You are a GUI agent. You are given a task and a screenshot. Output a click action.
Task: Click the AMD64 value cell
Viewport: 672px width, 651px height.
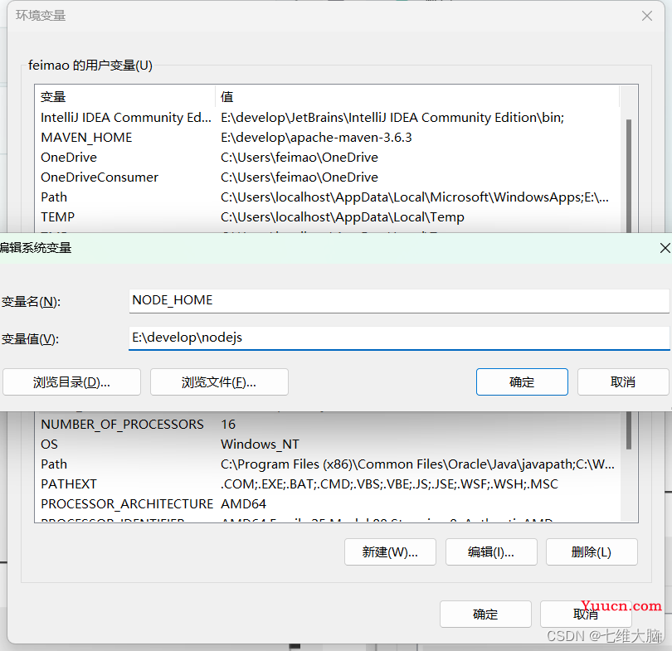(243, 504)
